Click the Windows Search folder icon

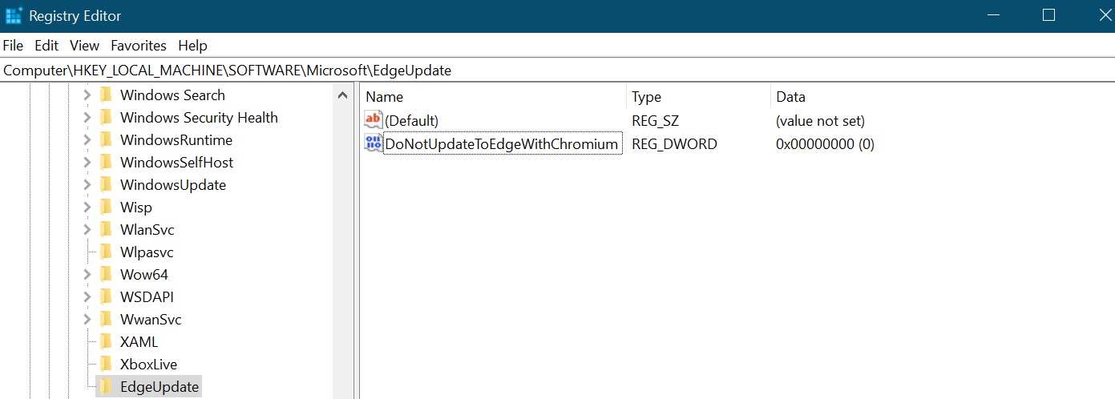(x=106, y=95)
